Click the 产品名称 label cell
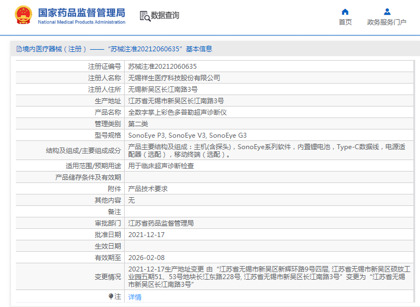Screen dimensions: 420x307 click(x=69, y=113)
